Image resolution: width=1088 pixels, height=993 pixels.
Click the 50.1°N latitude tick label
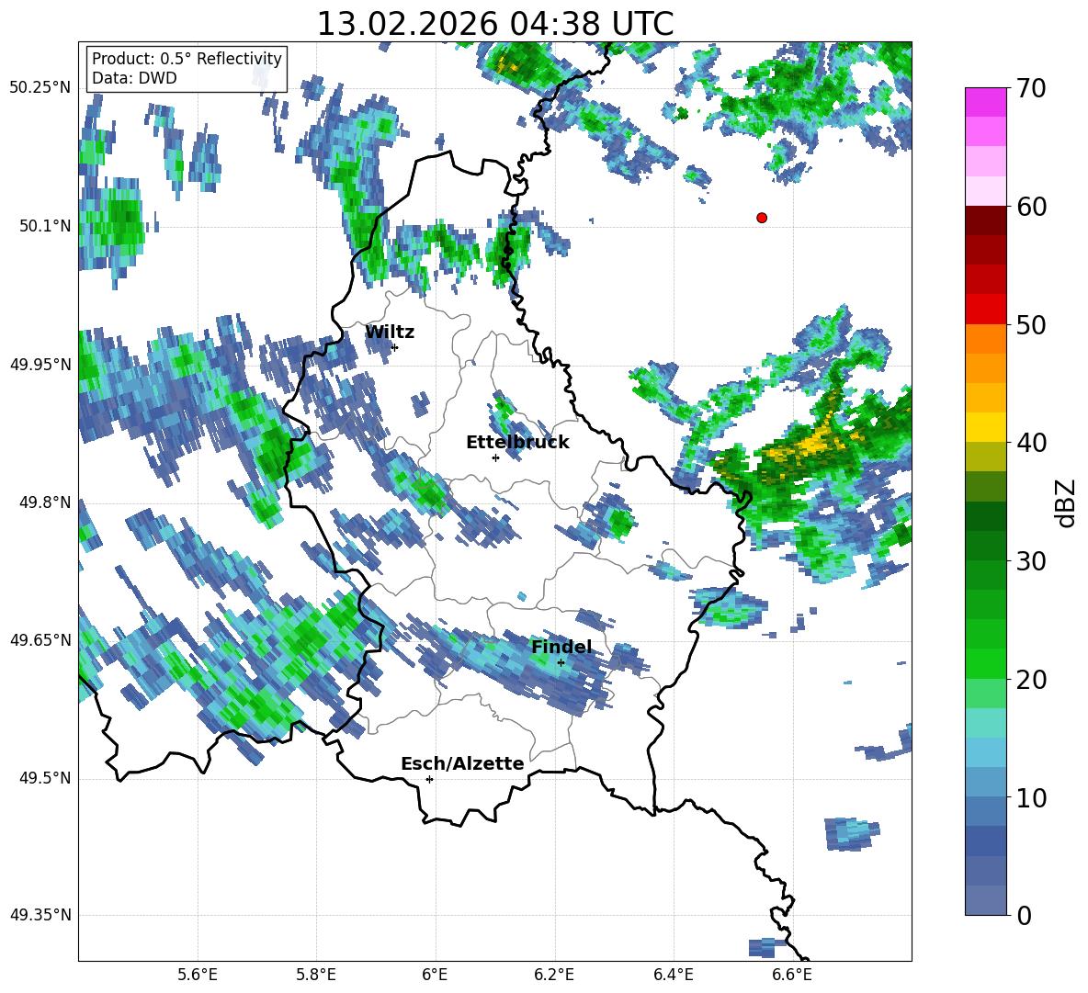46,227
